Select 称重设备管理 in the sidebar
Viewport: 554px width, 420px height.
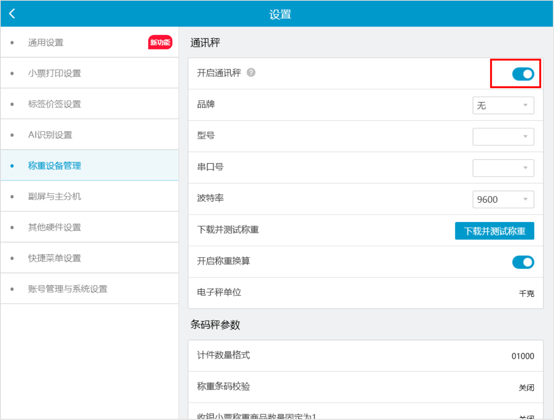(89, 165)
